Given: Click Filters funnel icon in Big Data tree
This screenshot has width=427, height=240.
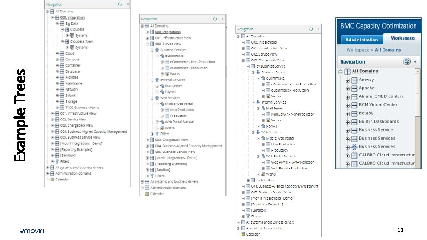Looking at the screenshot, I should [57, 161].
